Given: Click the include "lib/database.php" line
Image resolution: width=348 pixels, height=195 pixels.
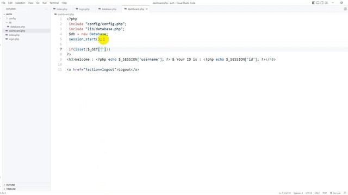Looking at the screenshot, I should (x=97, y=29).
